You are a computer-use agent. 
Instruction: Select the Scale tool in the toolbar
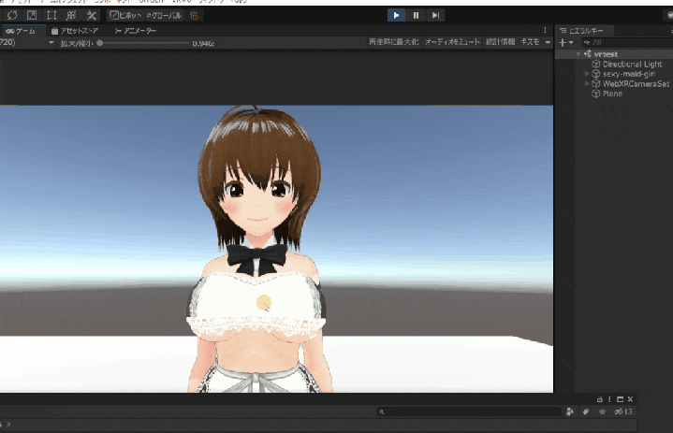click(x=31, y=15)
